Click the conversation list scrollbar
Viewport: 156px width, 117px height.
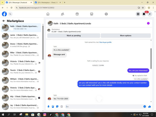tap(43, 42)
